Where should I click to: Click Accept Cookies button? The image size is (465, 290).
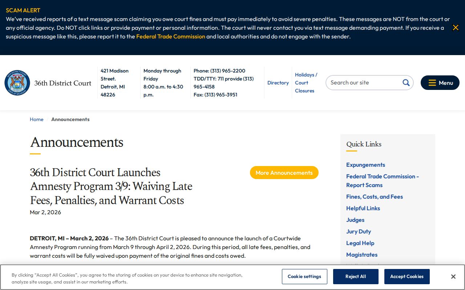coord(407,277)
